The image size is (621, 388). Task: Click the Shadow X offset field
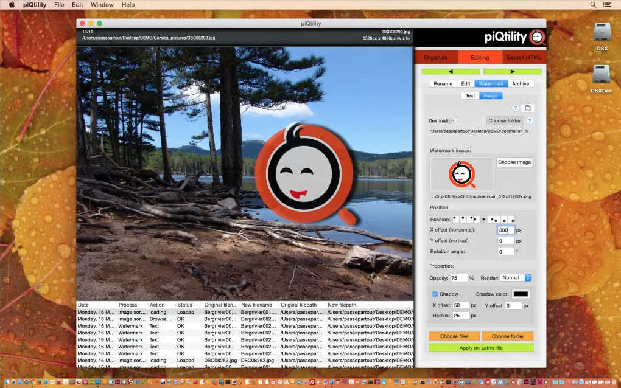click(x=461, y=305)
